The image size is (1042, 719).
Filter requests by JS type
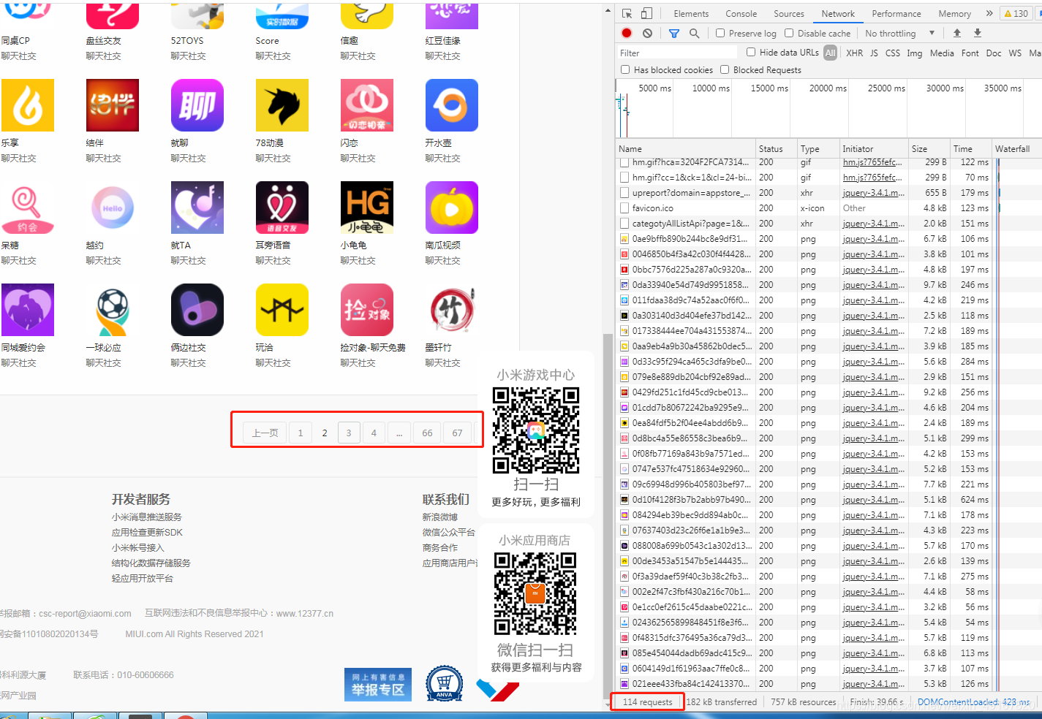[874, 53]
